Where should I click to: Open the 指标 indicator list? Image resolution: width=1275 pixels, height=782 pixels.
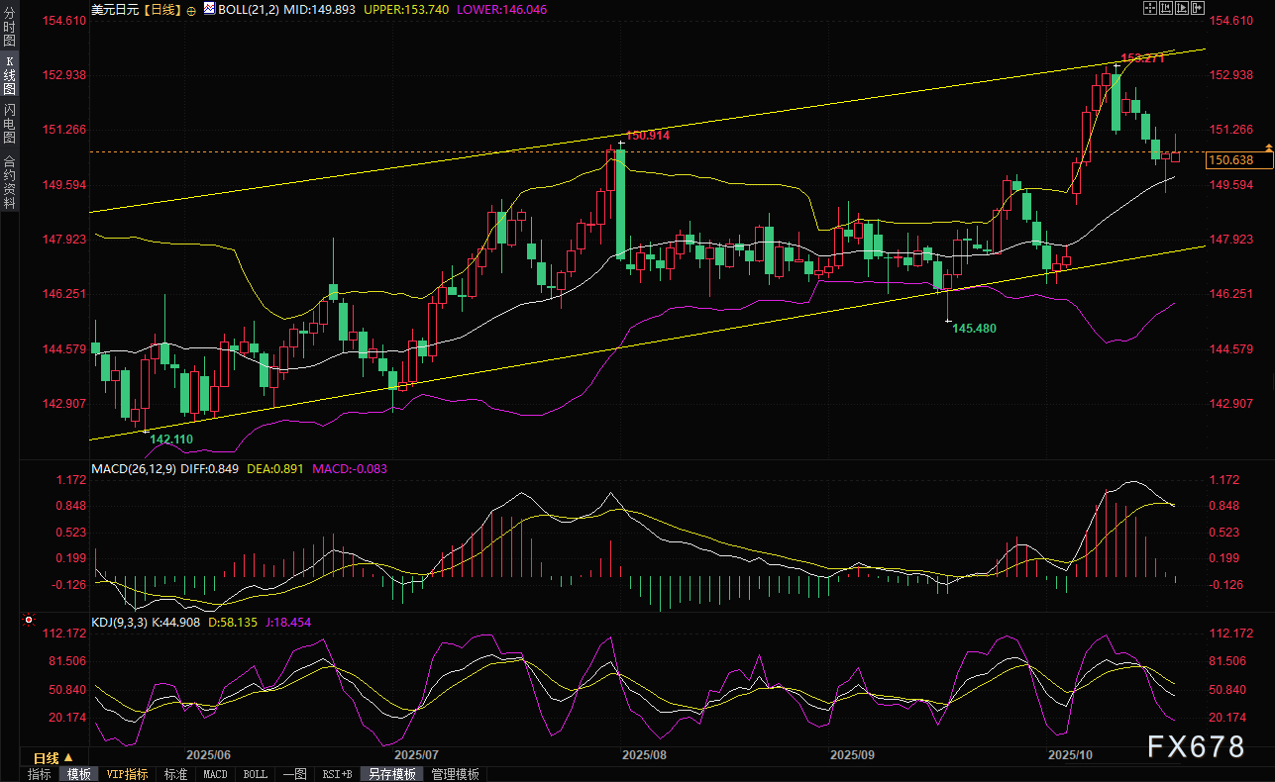(40, 774)
